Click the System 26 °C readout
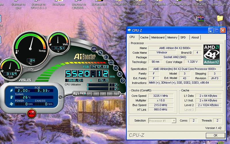This screenshot has width=230, height=144. [x=34, y=97]
